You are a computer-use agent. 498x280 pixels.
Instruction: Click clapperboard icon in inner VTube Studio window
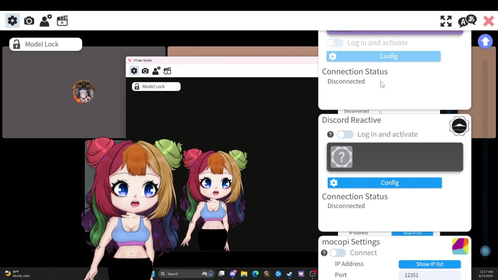coord(167,71)
